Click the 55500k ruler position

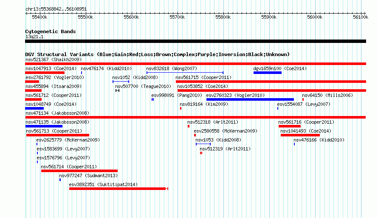(85, 17)
